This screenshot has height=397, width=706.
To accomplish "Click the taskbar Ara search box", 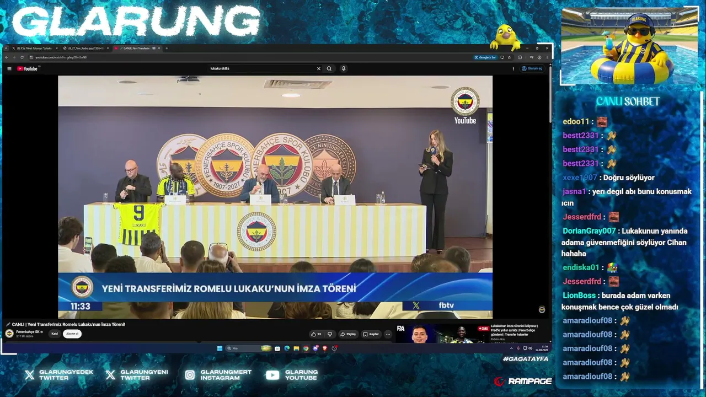I will [x=249, y=348].
